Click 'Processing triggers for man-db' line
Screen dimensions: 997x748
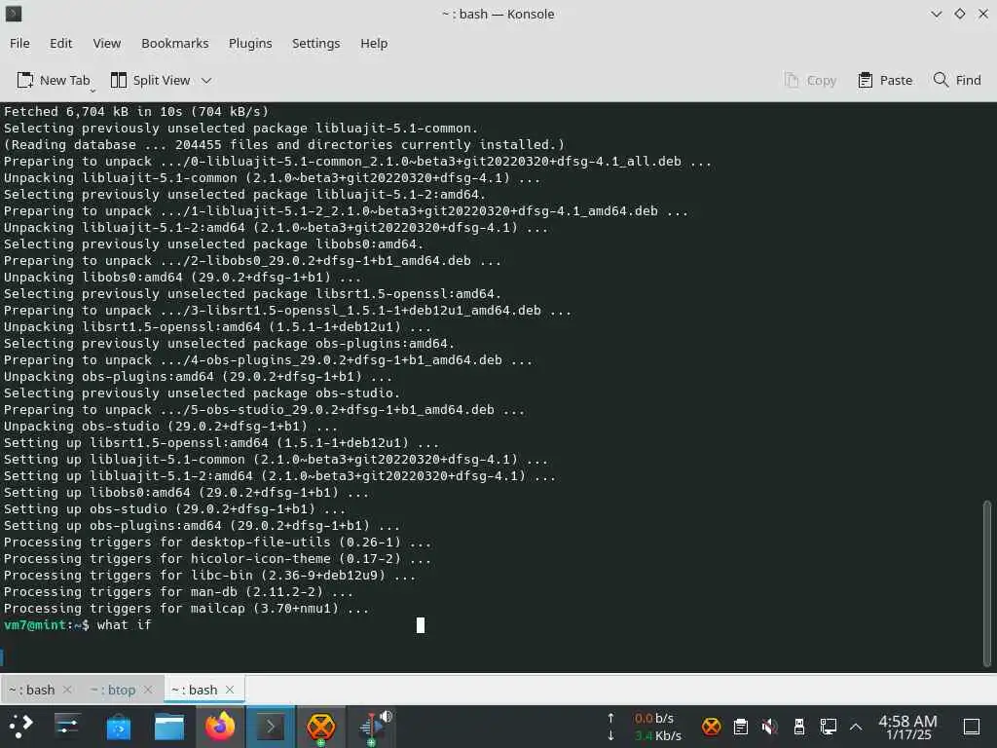pos(178,591)
